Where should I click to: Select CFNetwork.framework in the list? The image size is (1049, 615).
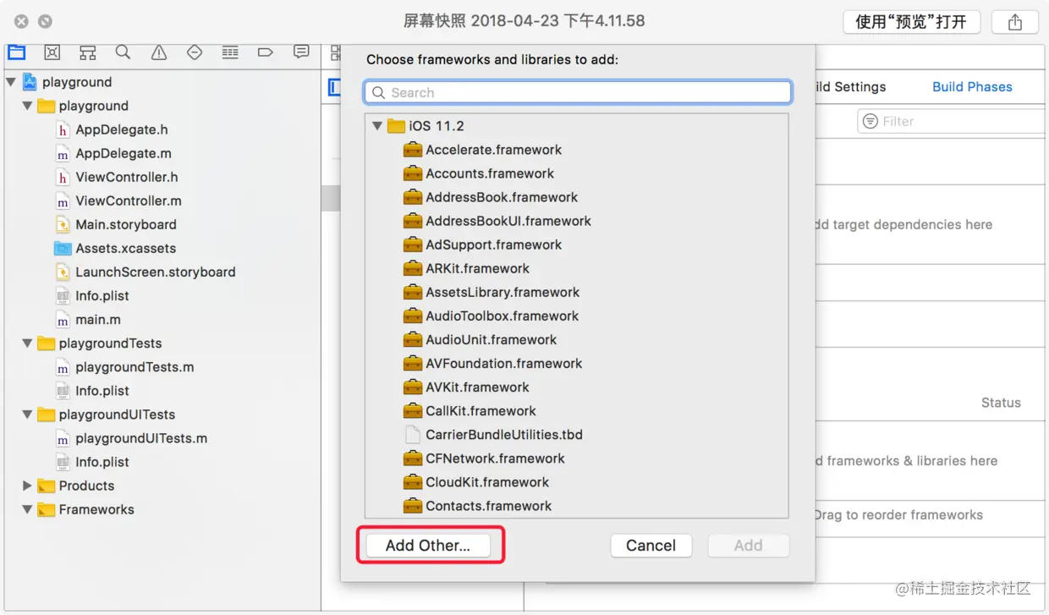pos(495,459)
